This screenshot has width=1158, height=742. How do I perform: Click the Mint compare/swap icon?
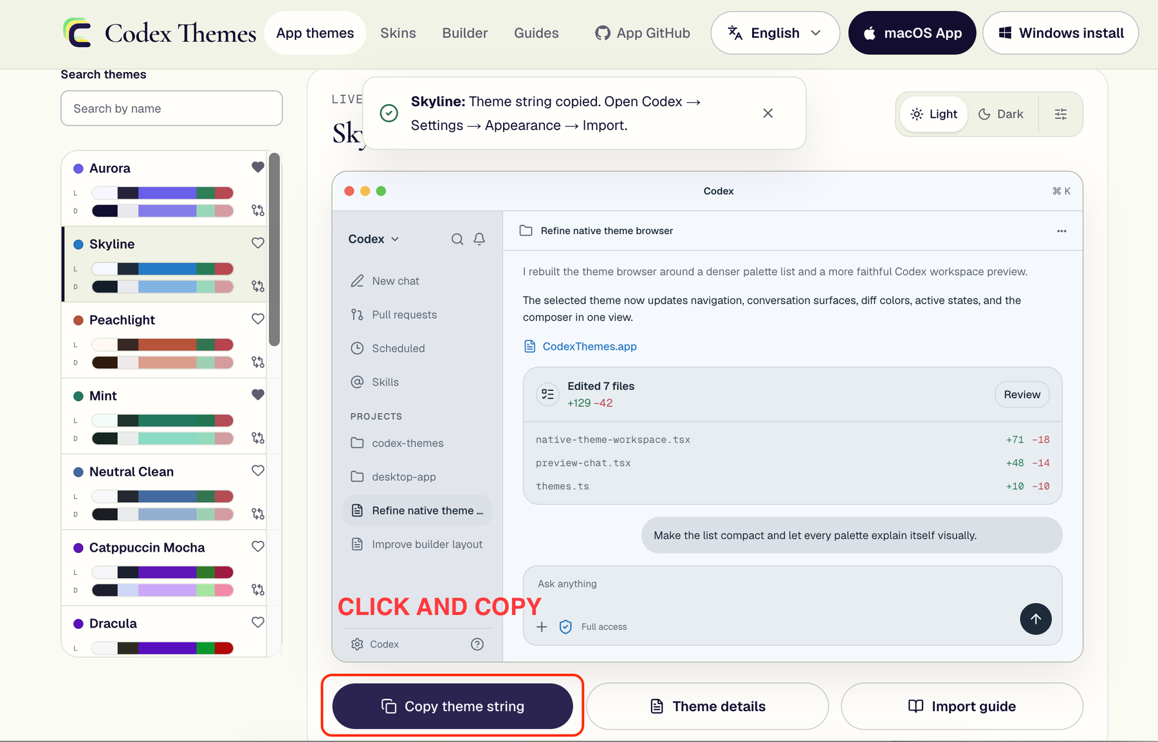258,438
